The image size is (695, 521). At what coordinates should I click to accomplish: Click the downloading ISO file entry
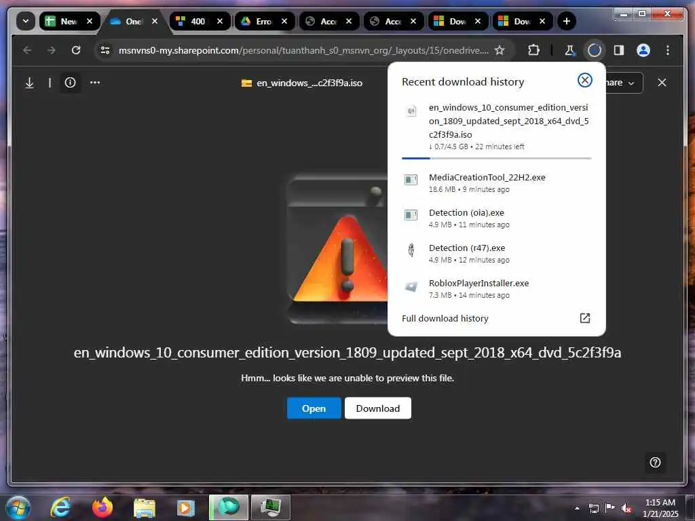click(x=496, y=127)
